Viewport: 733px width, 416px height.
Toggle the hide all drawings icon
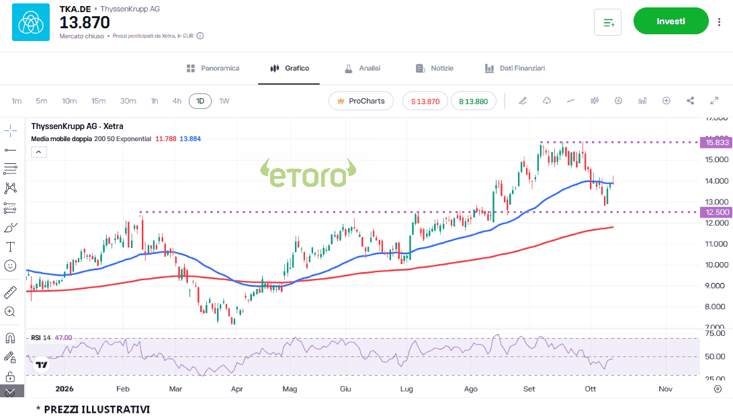(10, 392)
